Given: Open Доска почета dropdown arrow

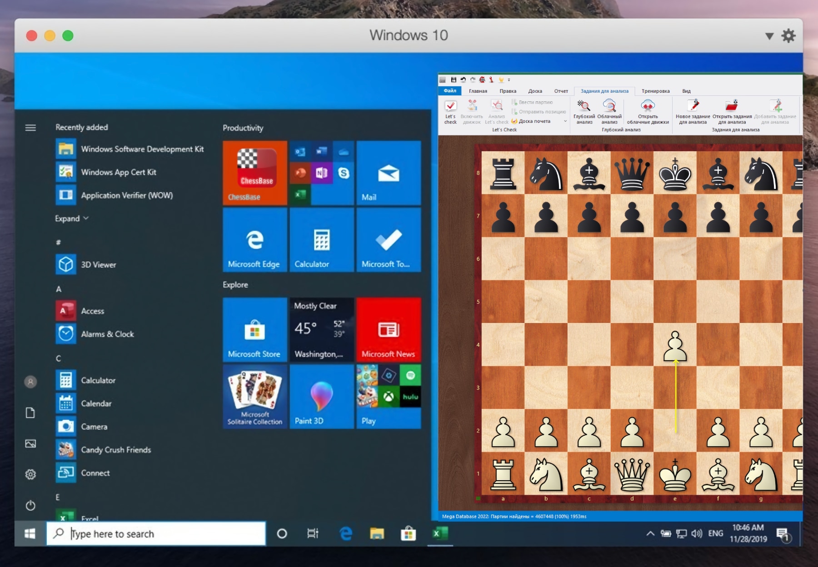Looking at the screenshot, I should 565,121.
